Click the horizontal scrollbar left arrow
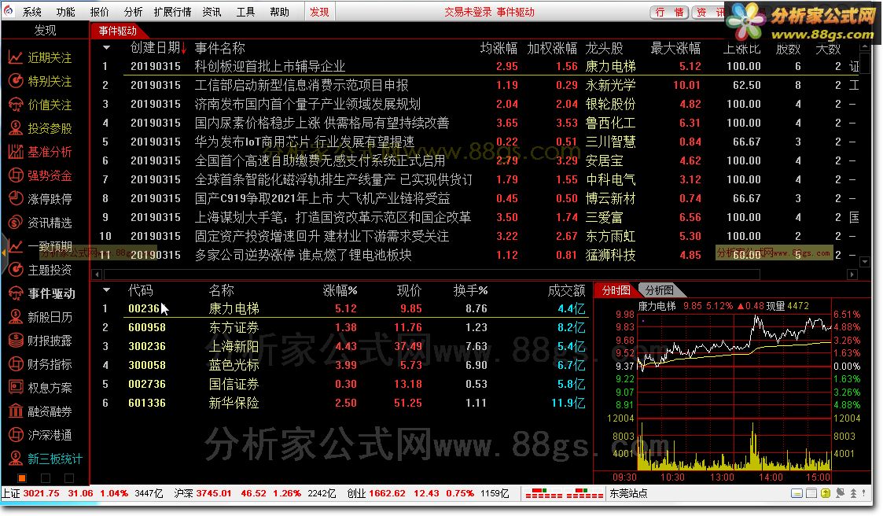 (97, 275)
